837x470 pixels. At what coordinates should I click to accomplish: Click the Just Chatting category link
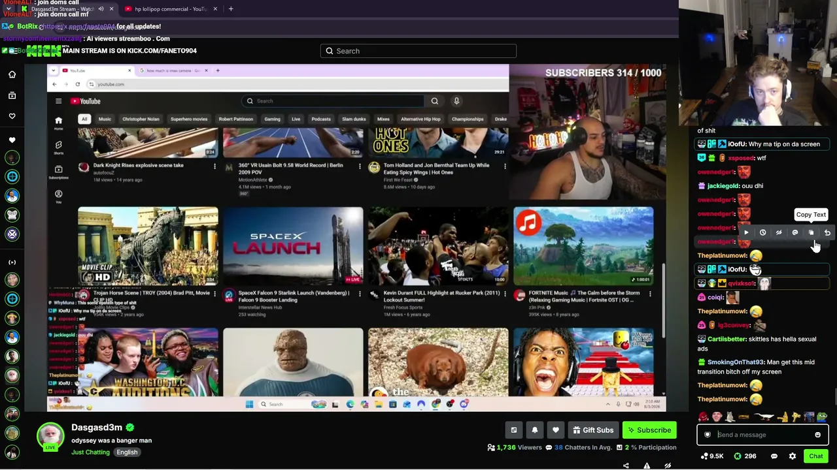[90, 452]
